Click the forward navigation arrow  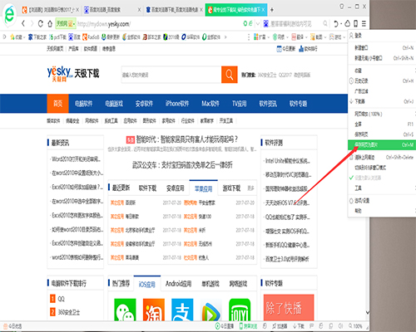(x=32, y=24)
